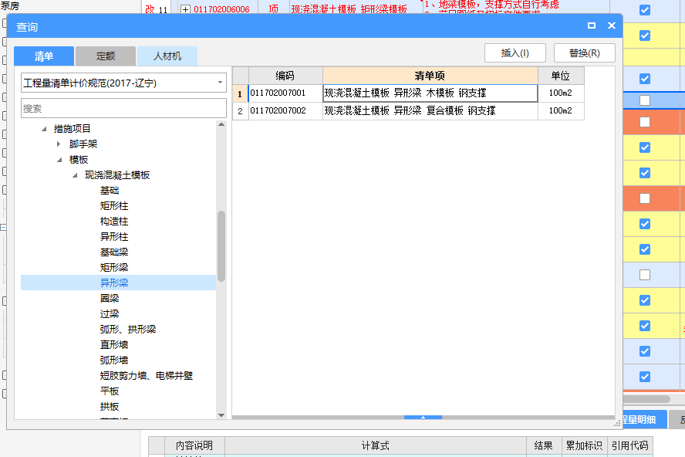The height and width of the screenshot is (457, 685).
Task: Click the 引用代码 column header
Action: click(629, 445)
